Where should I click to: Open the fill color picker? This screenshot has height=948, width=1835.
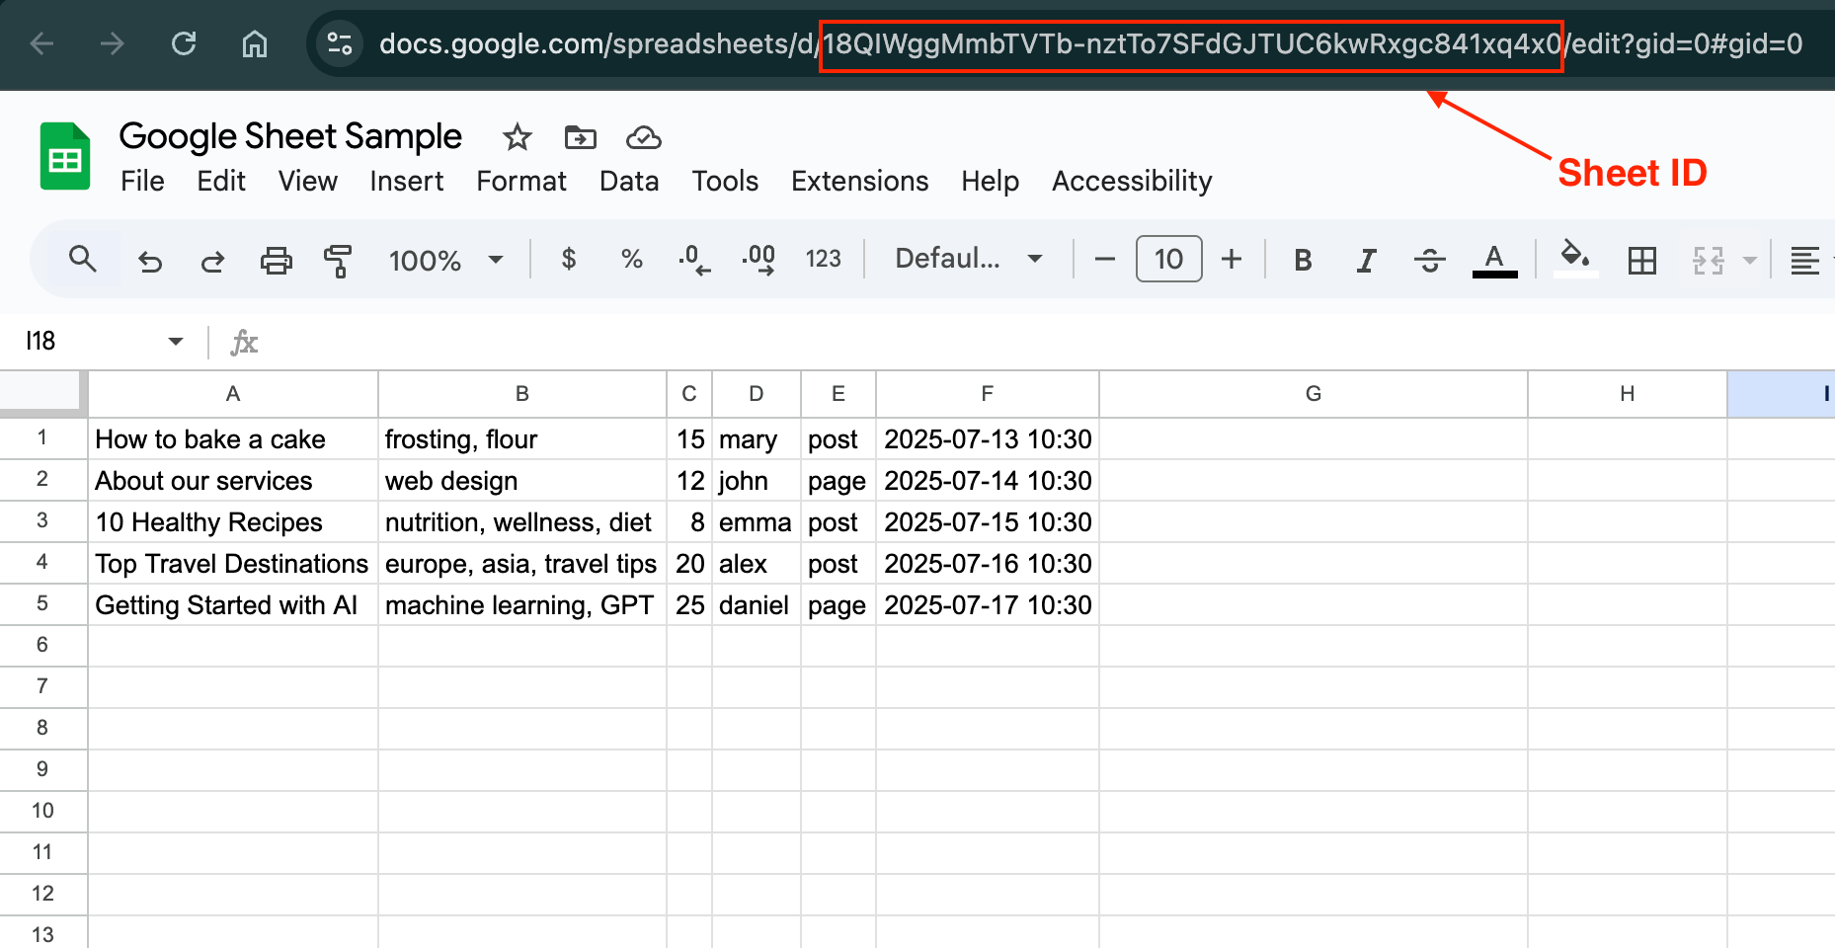1575,260
